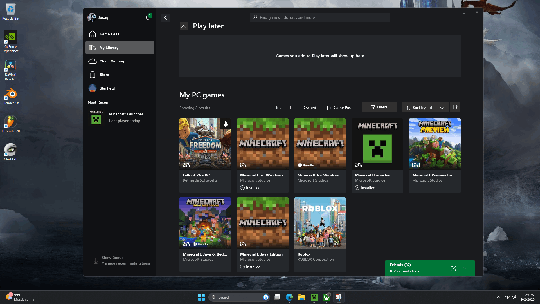Open the volume tray icon
This screenshot has height=304, width=540.
point(514,297)
